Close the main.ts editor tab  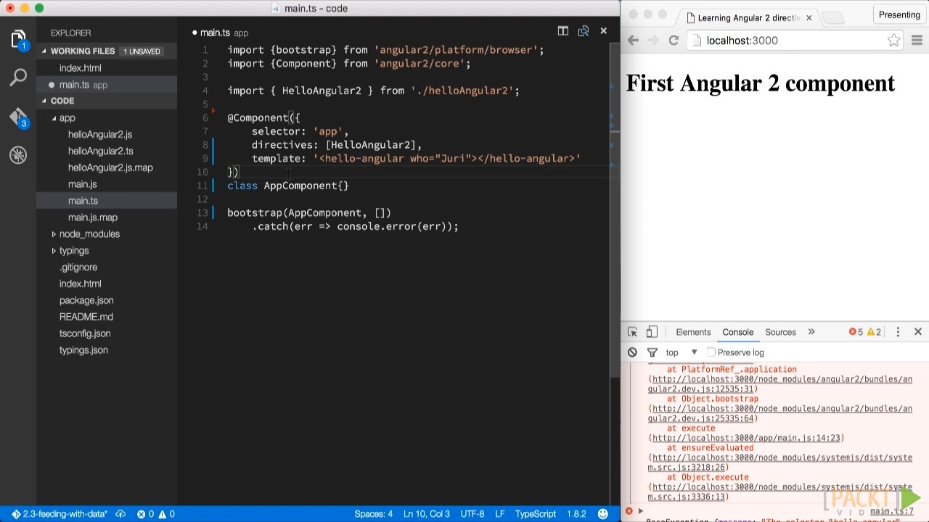[x=603, y=31]
